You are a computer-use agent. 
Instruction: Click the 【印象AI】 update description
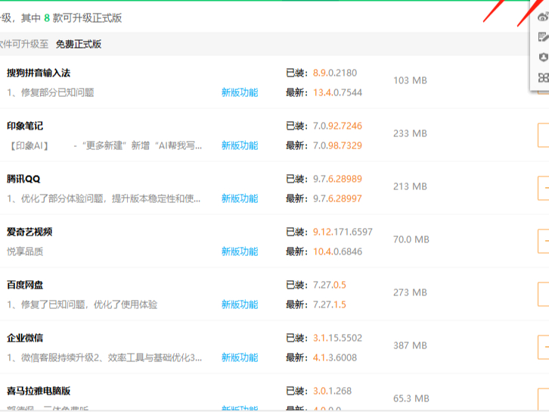click(x=104, y=145)
